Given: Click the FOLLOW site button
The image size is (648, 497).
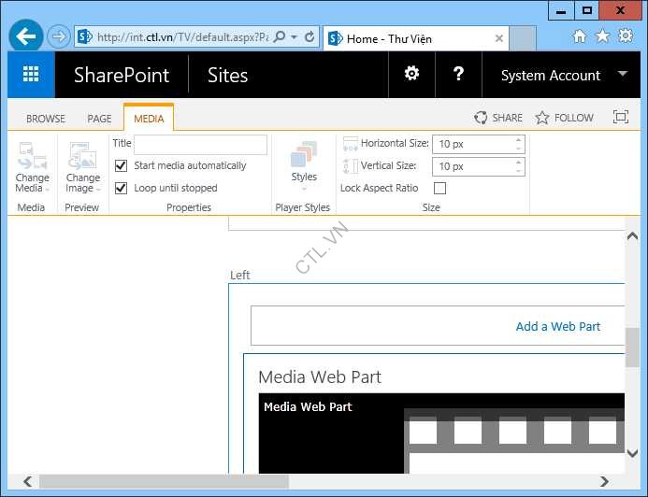Looking at the screenshot, I should [x=565, y=118].
